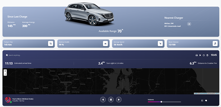Click Turn right in 2.4 miles text
The width and height of the screenshot is (221, 107).
[x=115, y=63]
